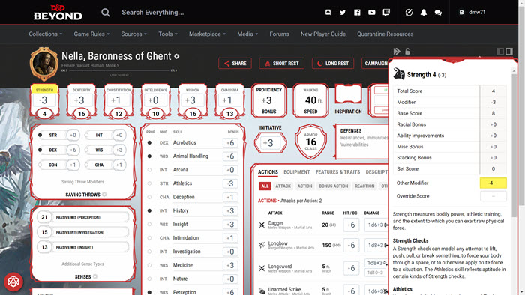This screenshot has height=295, width=525.
Task: Toggle Acrobatics skill proficiency dot
Action: pos(150,143)
